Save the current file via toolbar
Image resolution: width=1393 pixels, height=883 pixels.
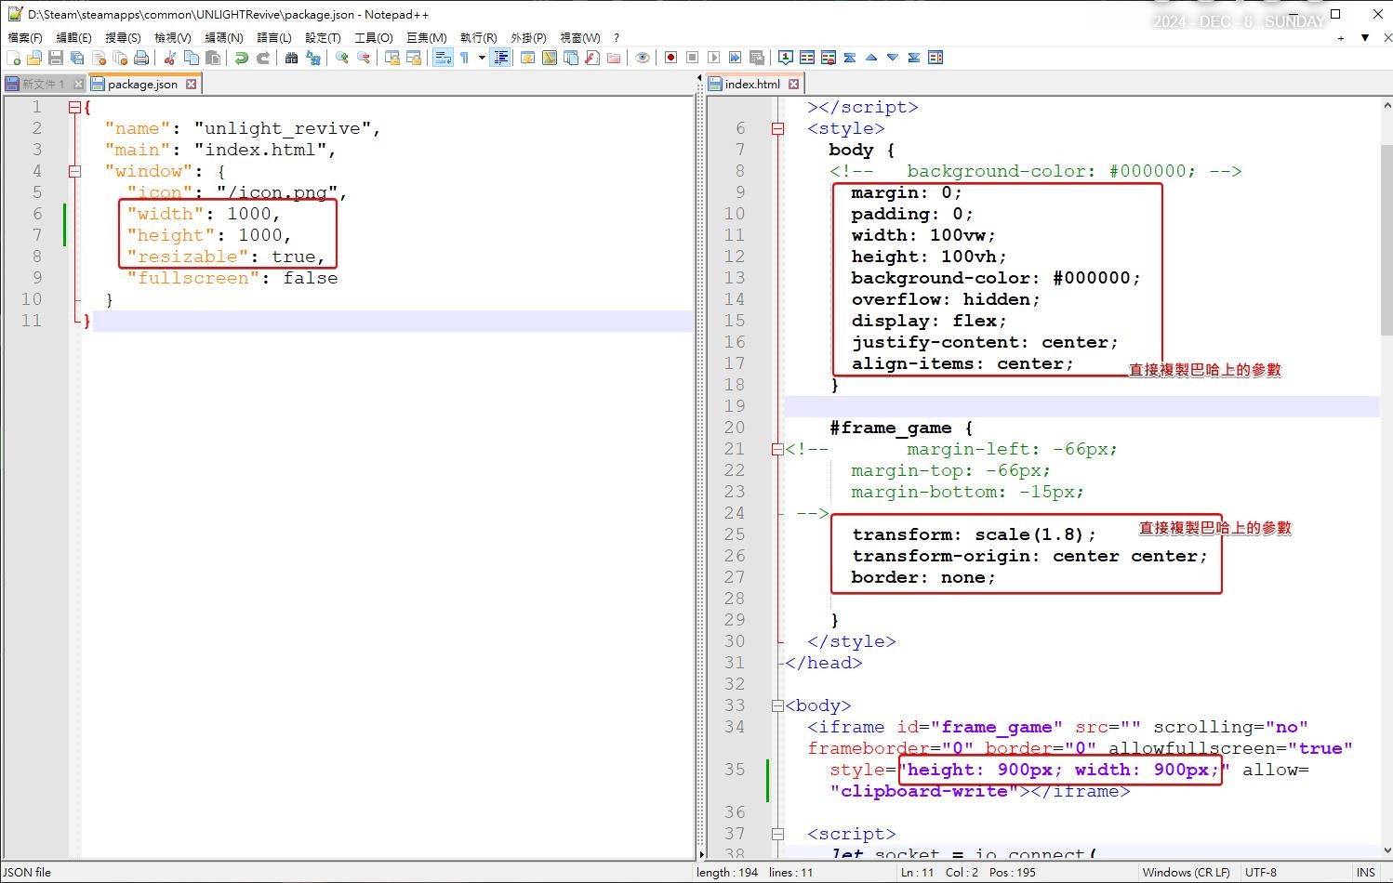pos(56,58)
